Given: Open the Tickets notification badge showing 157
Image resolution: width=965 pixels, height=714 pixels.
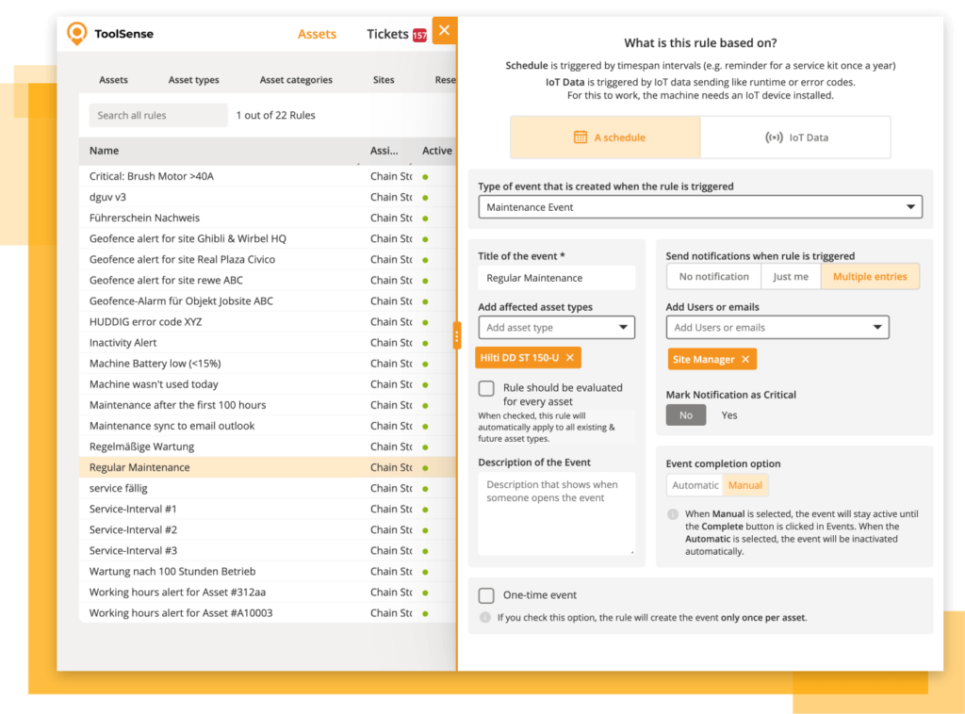Looking at the screenshot, I should (419, 36).
